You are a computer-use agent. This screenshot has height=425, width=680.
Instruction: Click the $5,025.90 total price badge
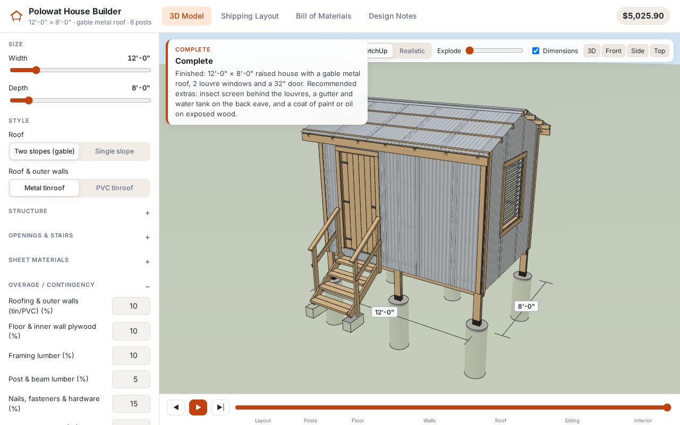point(643,16)
